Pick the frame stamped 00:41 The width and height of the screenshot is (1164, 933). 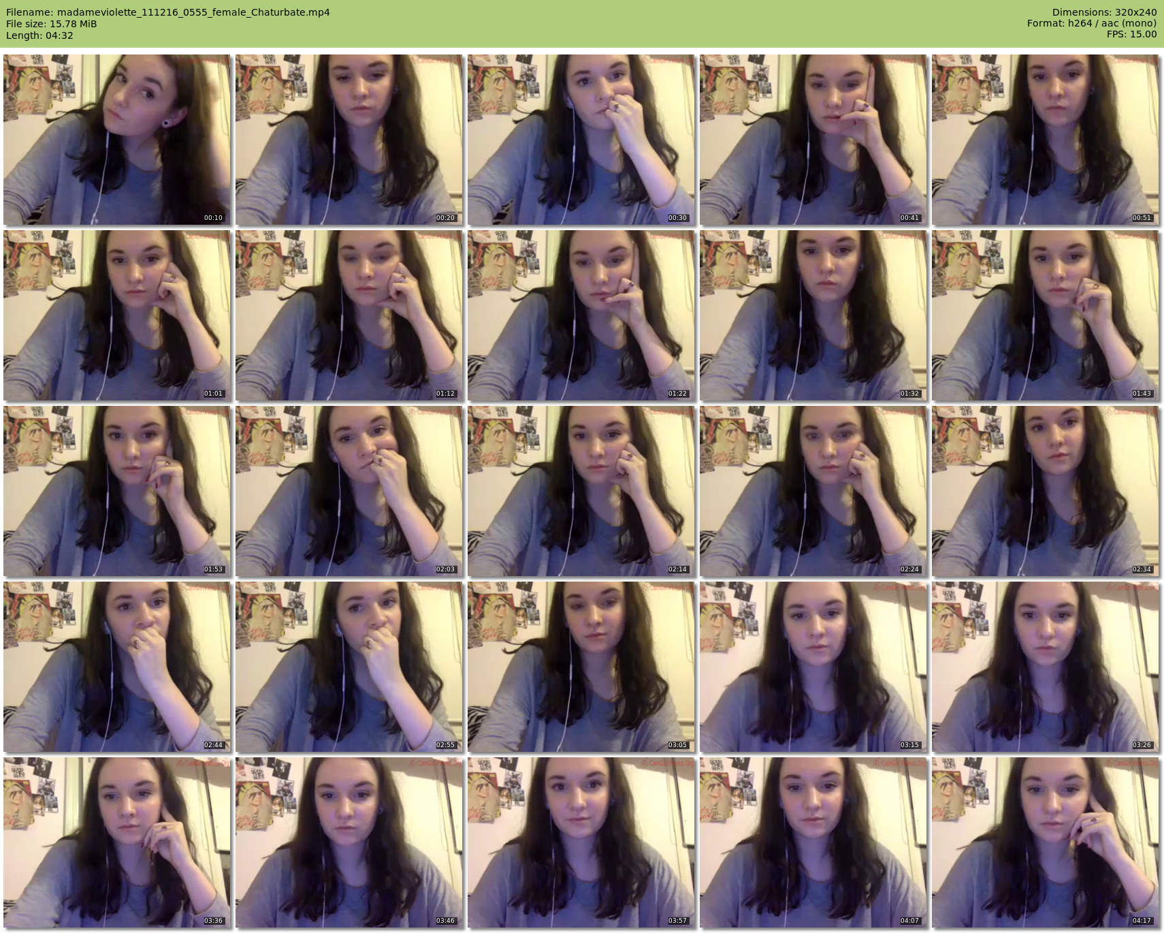click(813, 140)
